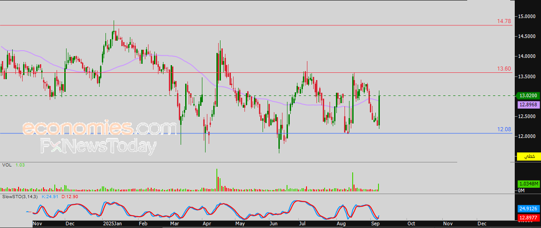Viewport: 541px width, 228px height.
Task: Click the 13.5000 price axis value
Action: coord(527,76)
